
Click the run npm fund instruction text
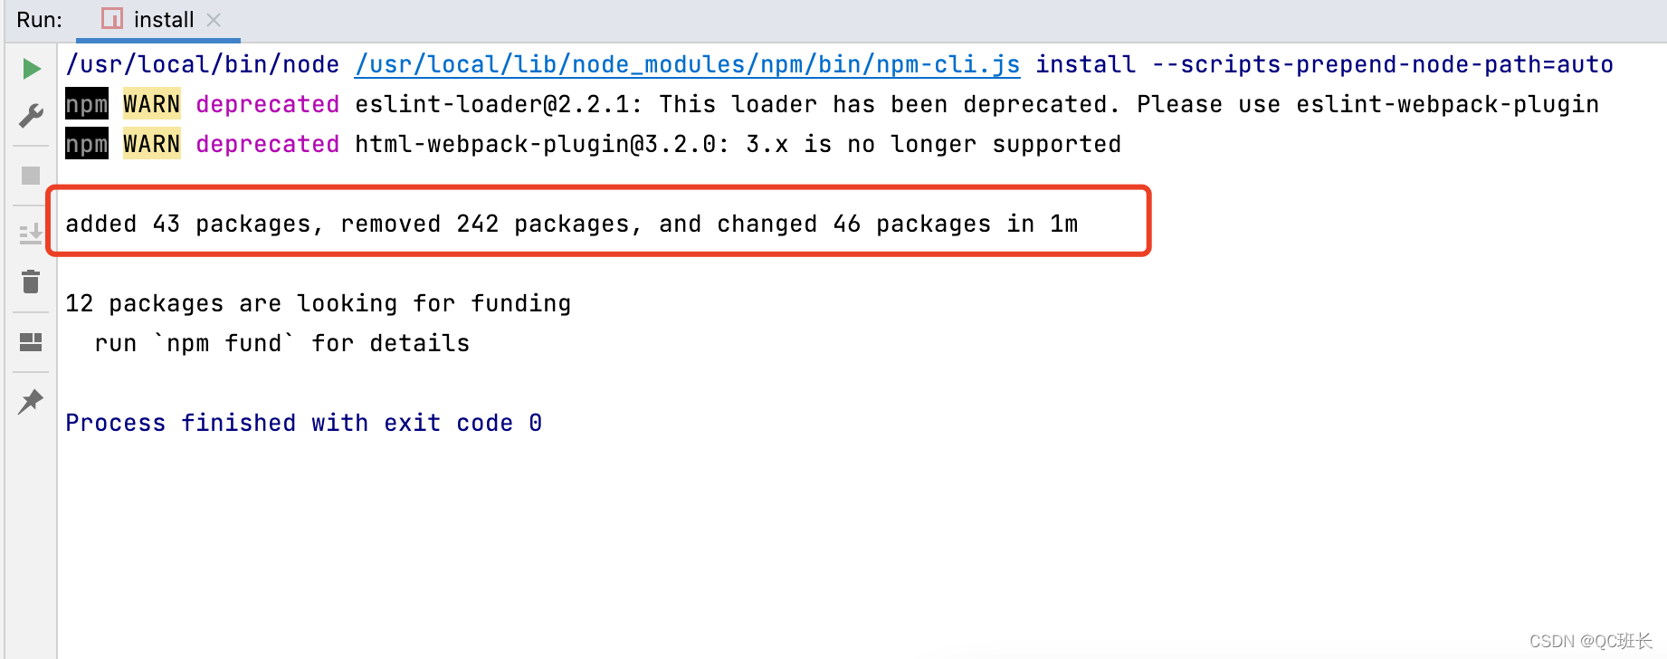point(281,343)
